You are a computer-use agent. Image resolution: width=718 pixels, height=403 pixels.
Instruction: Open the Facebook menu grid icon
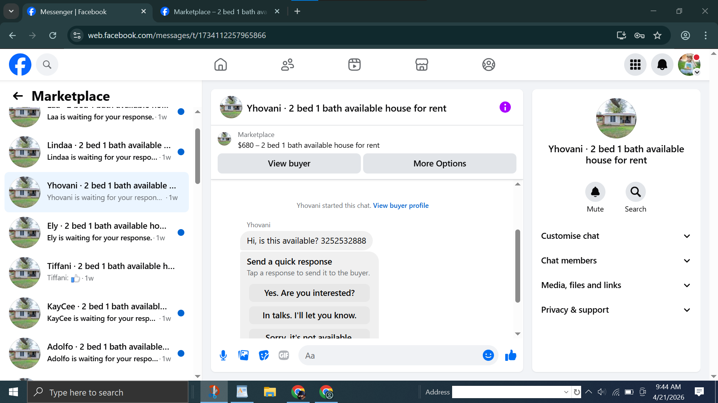[x=635, y=65]
